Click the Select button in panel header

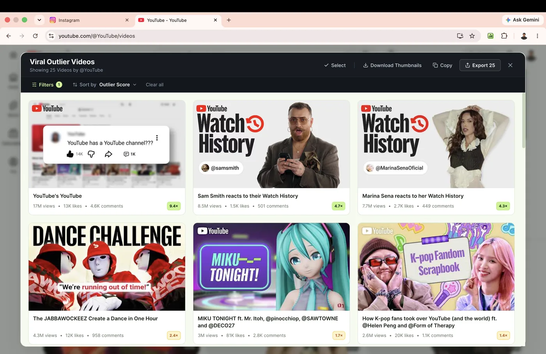click(x=335, y=65)
